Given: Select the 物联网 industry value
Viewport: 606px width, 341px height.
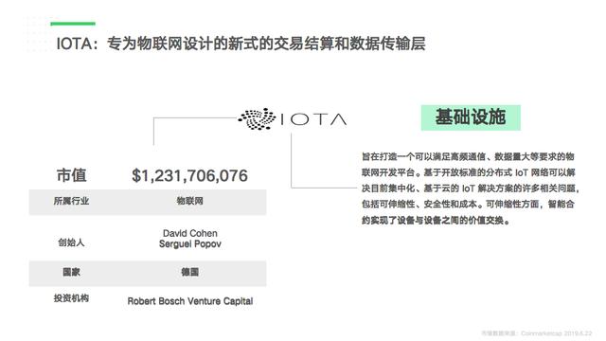Looking at the screenshot, I should pyautogui.click(x=189, y=201).
